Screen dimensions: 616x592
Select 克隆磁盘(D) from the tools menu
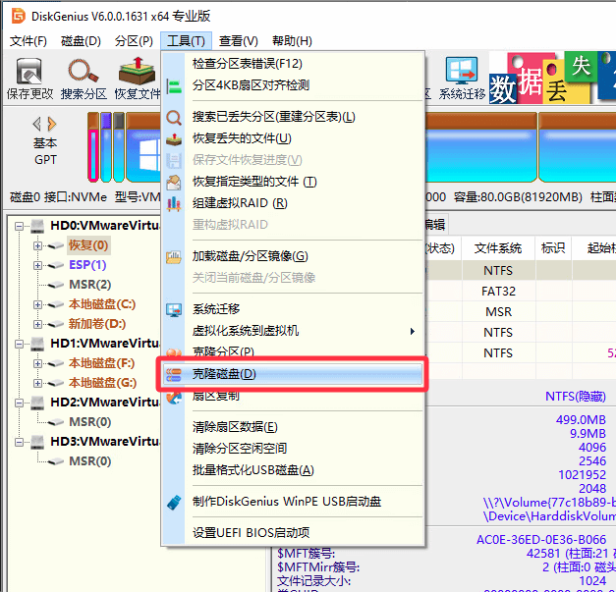pos(293,374)
